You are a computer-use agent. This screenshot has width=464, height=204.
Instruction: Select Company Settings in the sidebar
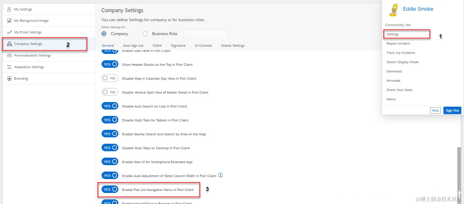pyautogui.click(x=49, y=44)
